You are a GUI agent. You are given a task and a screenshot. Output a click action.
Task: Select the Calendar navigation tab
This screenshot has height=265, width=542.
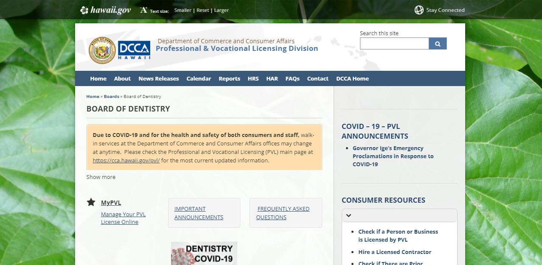click(x=199, y=78)
